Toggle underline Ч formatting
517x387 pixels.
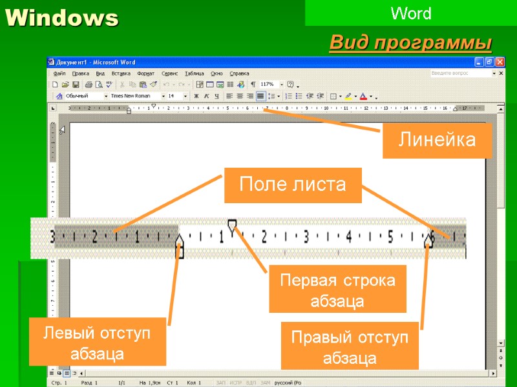click(x=216, y=96)
